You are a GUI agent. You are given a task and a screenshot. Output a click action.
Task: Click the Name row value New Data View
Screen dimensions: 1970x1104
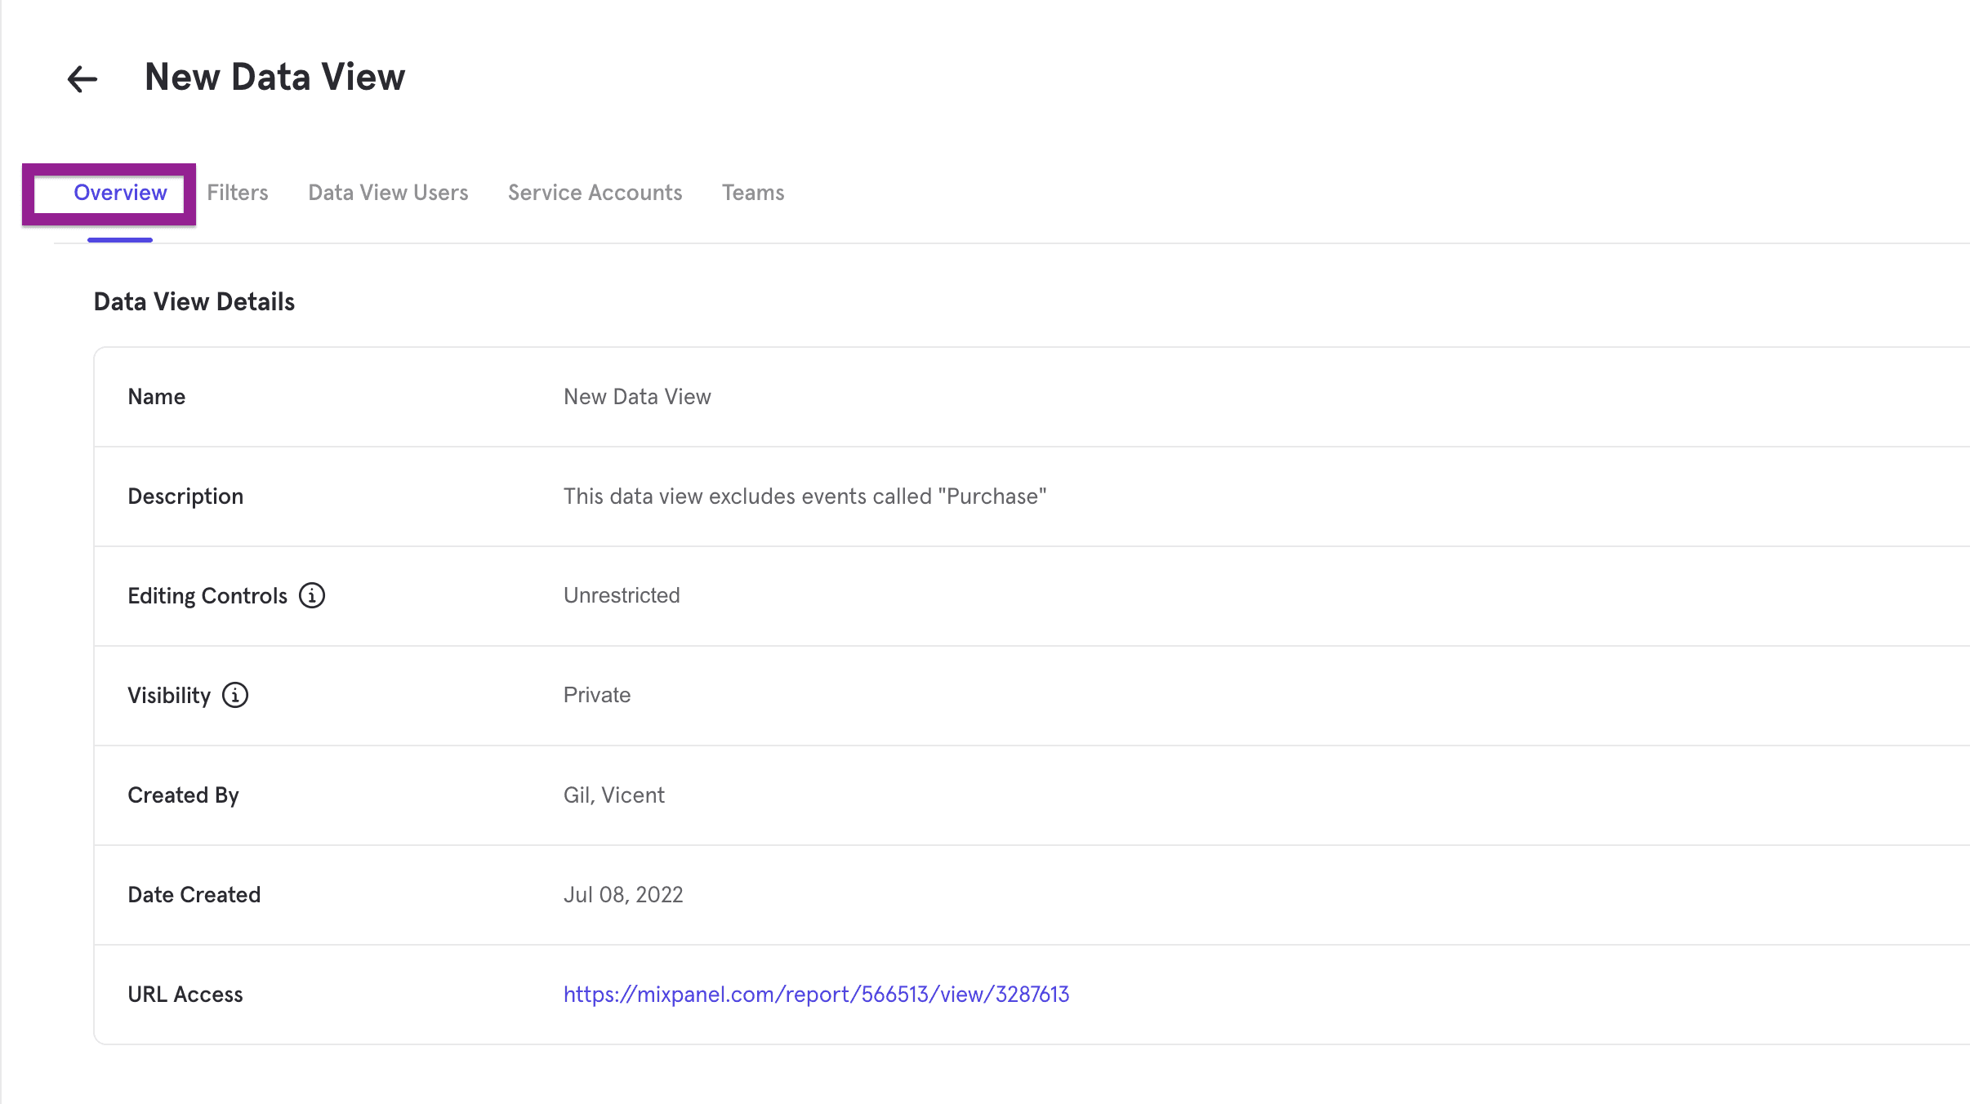[636, 397]
